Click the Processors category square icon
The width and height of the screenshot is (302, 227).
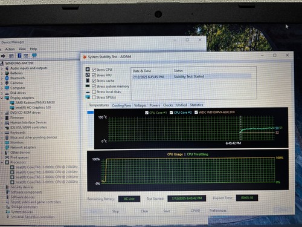point(7,162)
